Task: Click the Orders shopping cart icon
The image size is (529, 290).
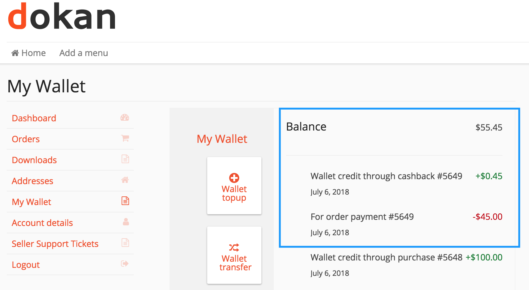Action: point(125,138)
